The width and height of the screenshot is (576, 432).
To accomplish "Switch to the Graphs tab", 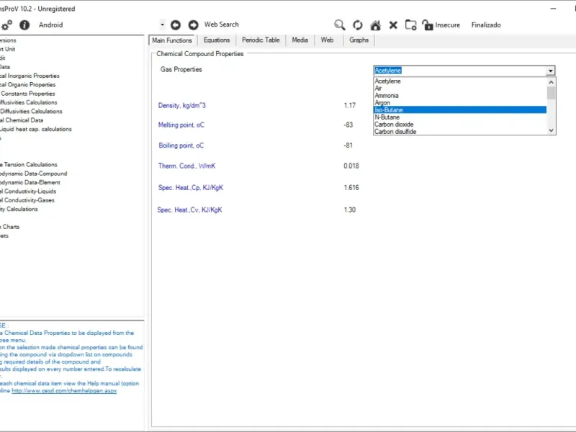I will (x=359, y=40).
